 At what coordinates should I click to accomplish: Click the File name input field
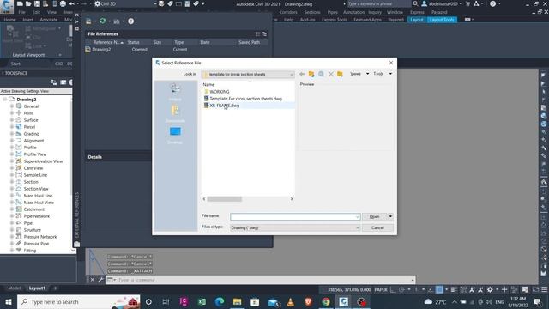pos(295,217)
